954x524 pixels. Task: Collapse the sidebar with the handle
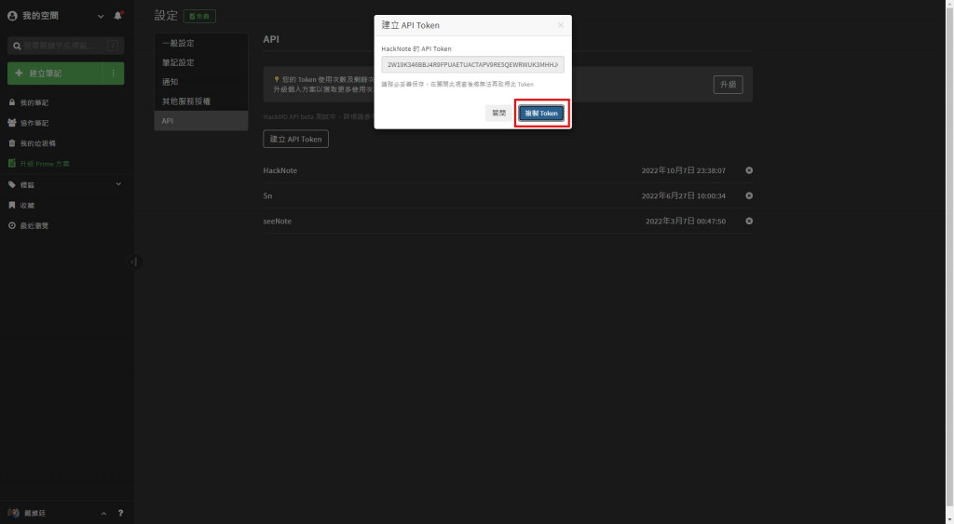coord(134,262)
